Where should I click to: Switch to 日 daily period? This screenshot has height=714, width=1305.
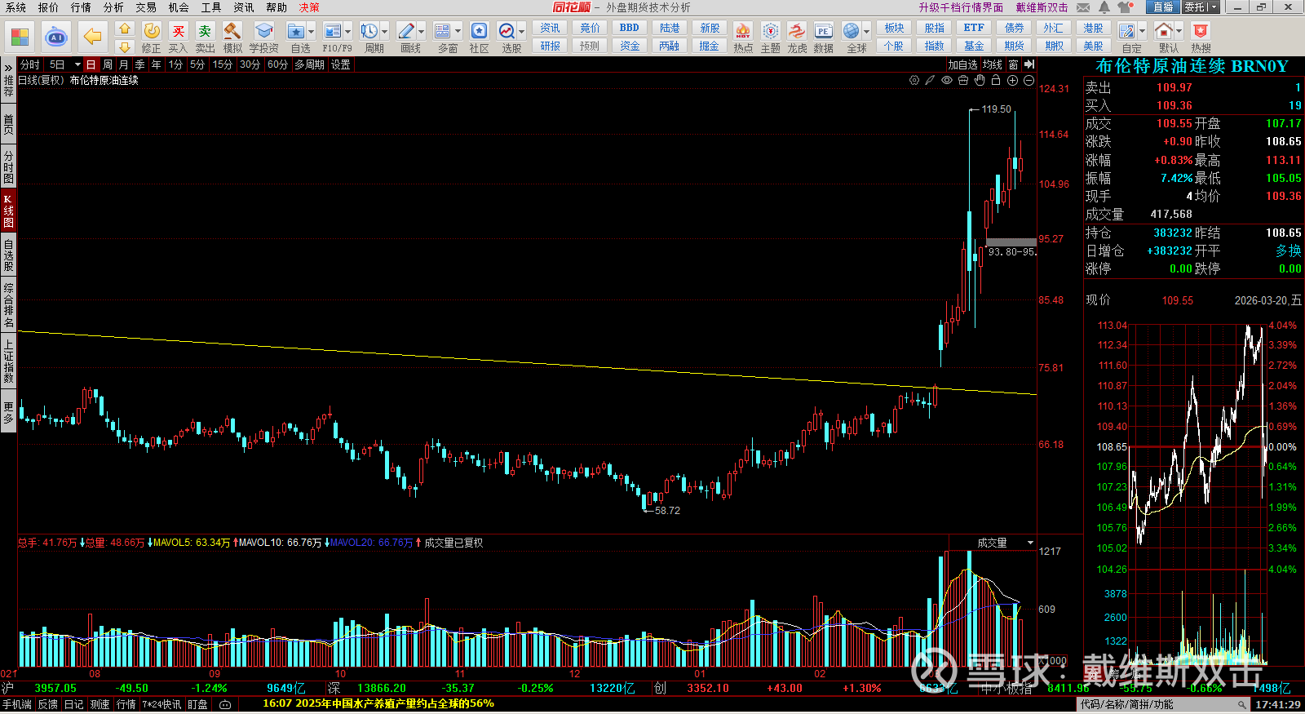click(x=91, y=64)
